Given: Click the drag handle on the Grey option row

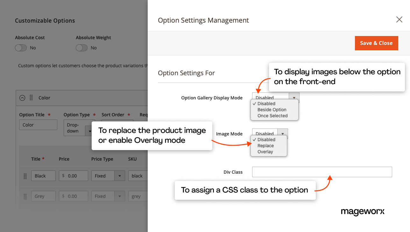Looking at the screenshot, I should [25, 196].
